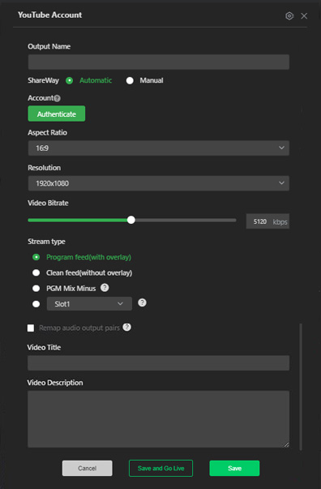Screen dimensions: 321x489
Task: Open the Resolution 1920x1080 dropdown
Action: [159, 183]
